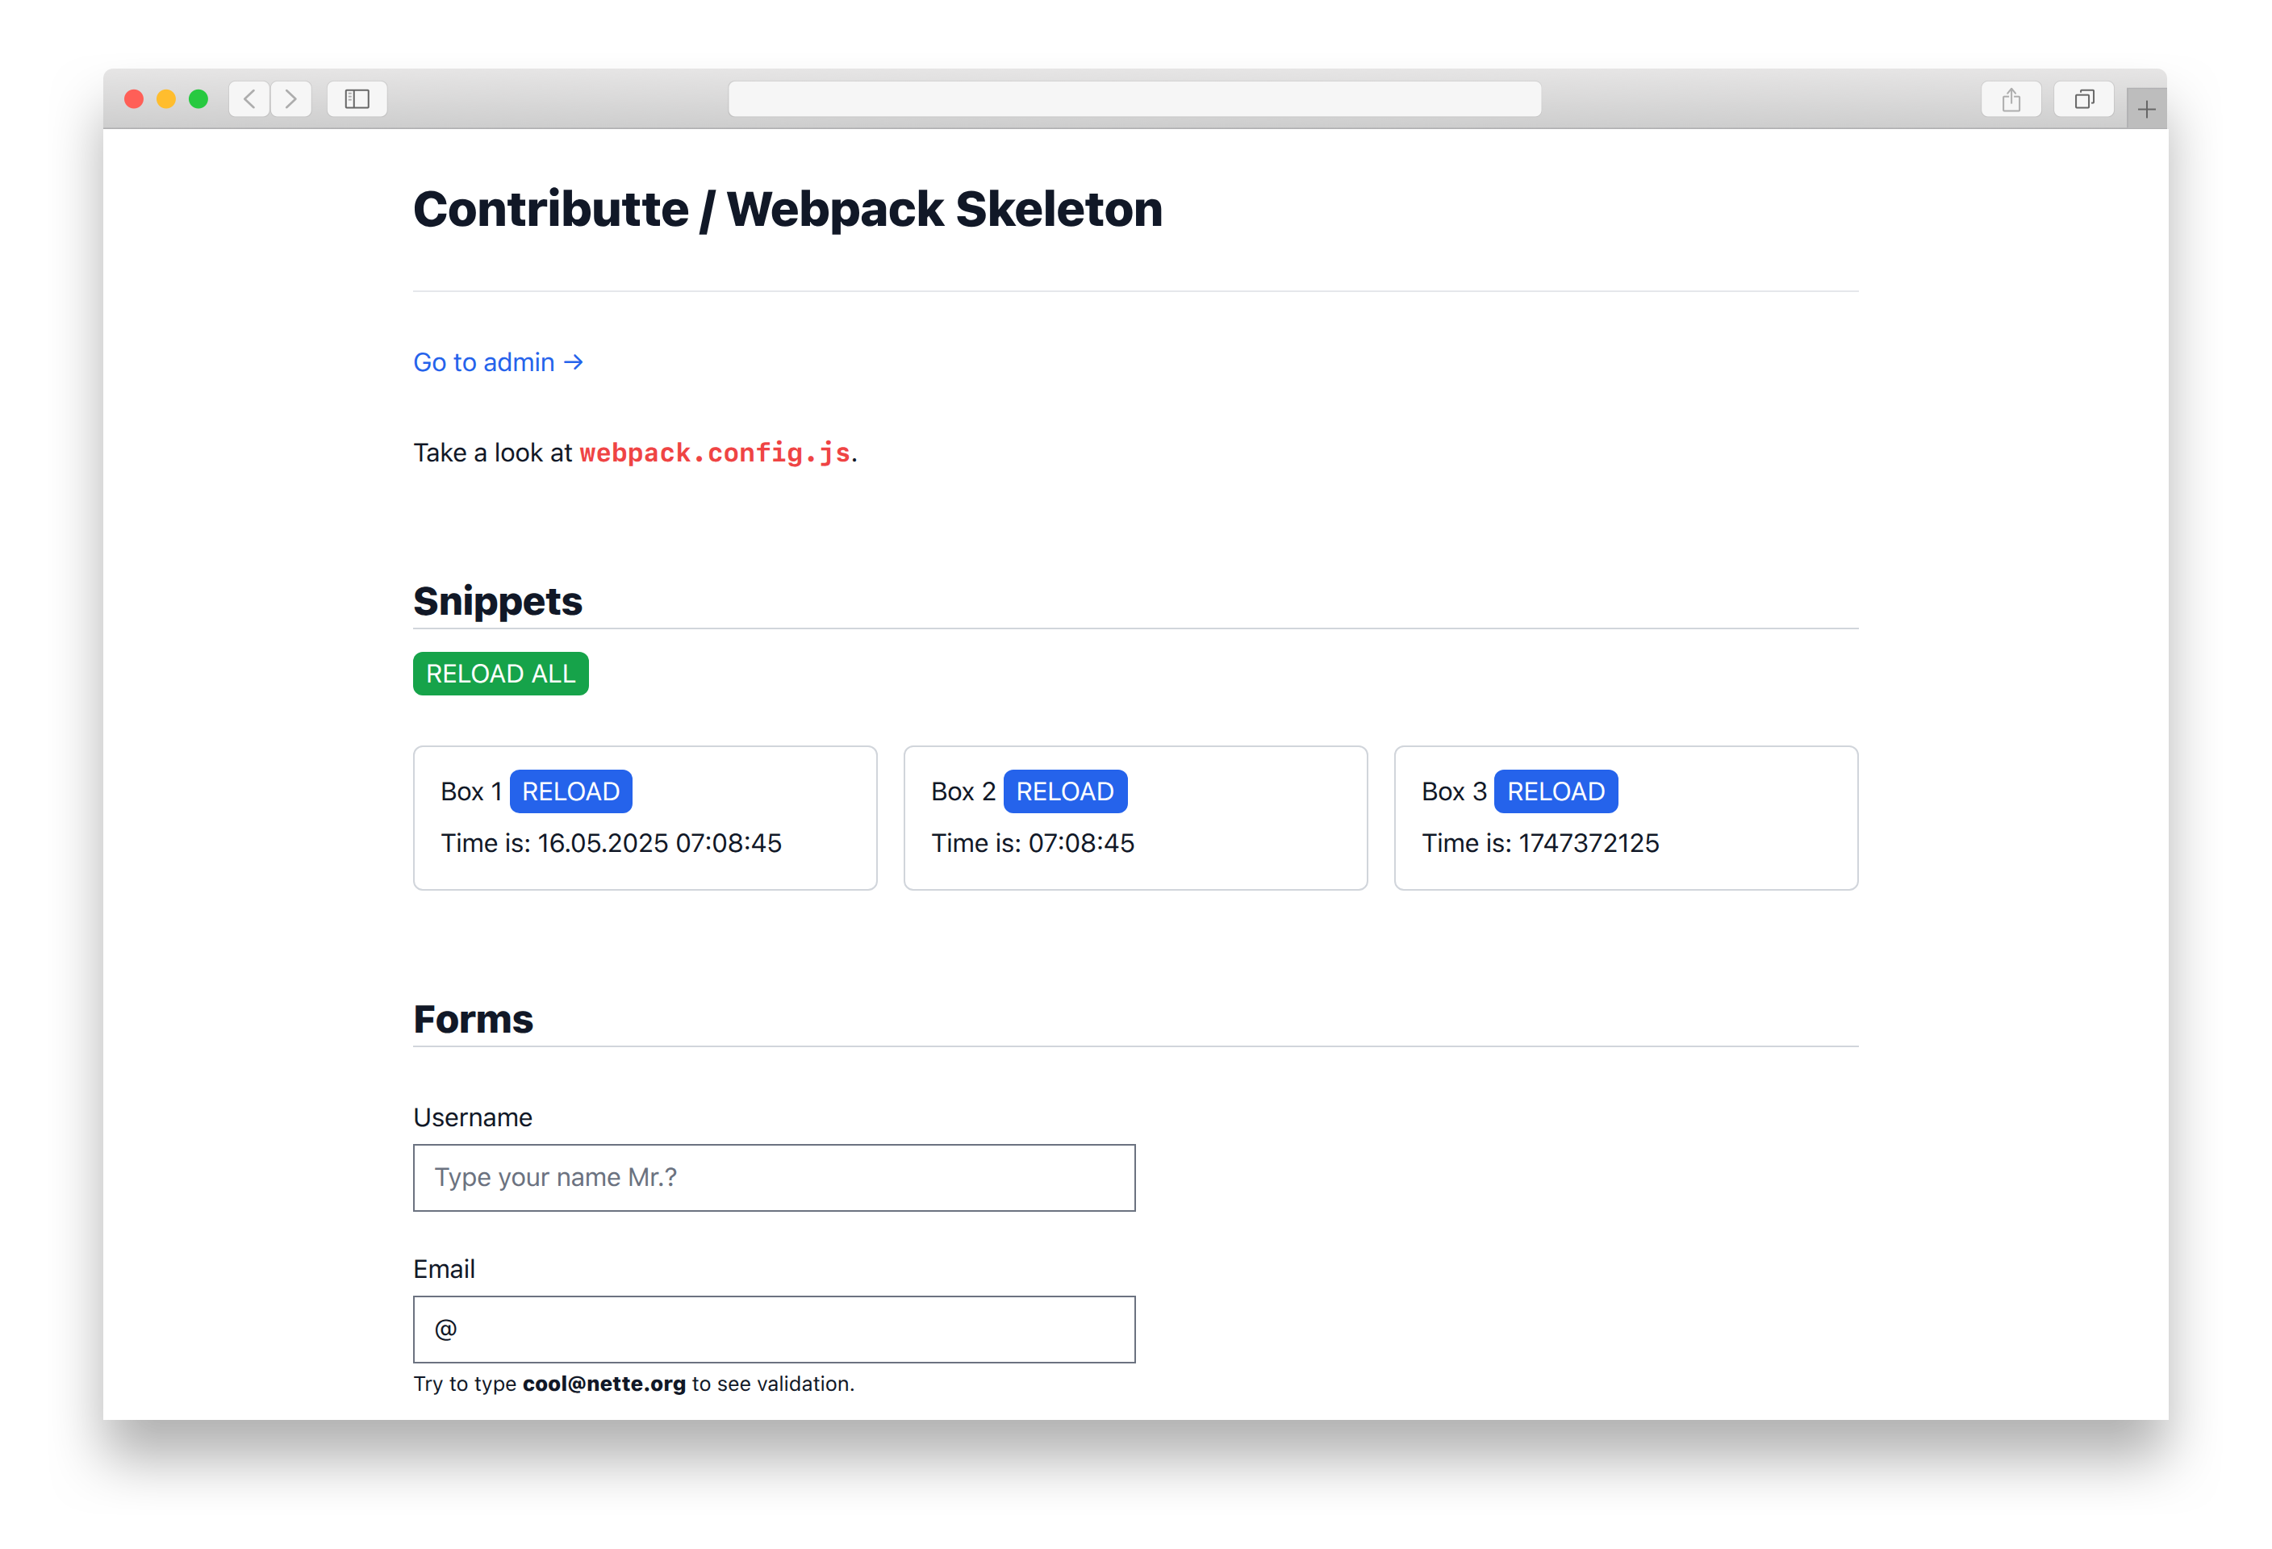Click the Snippets section heading

[498, 601]
